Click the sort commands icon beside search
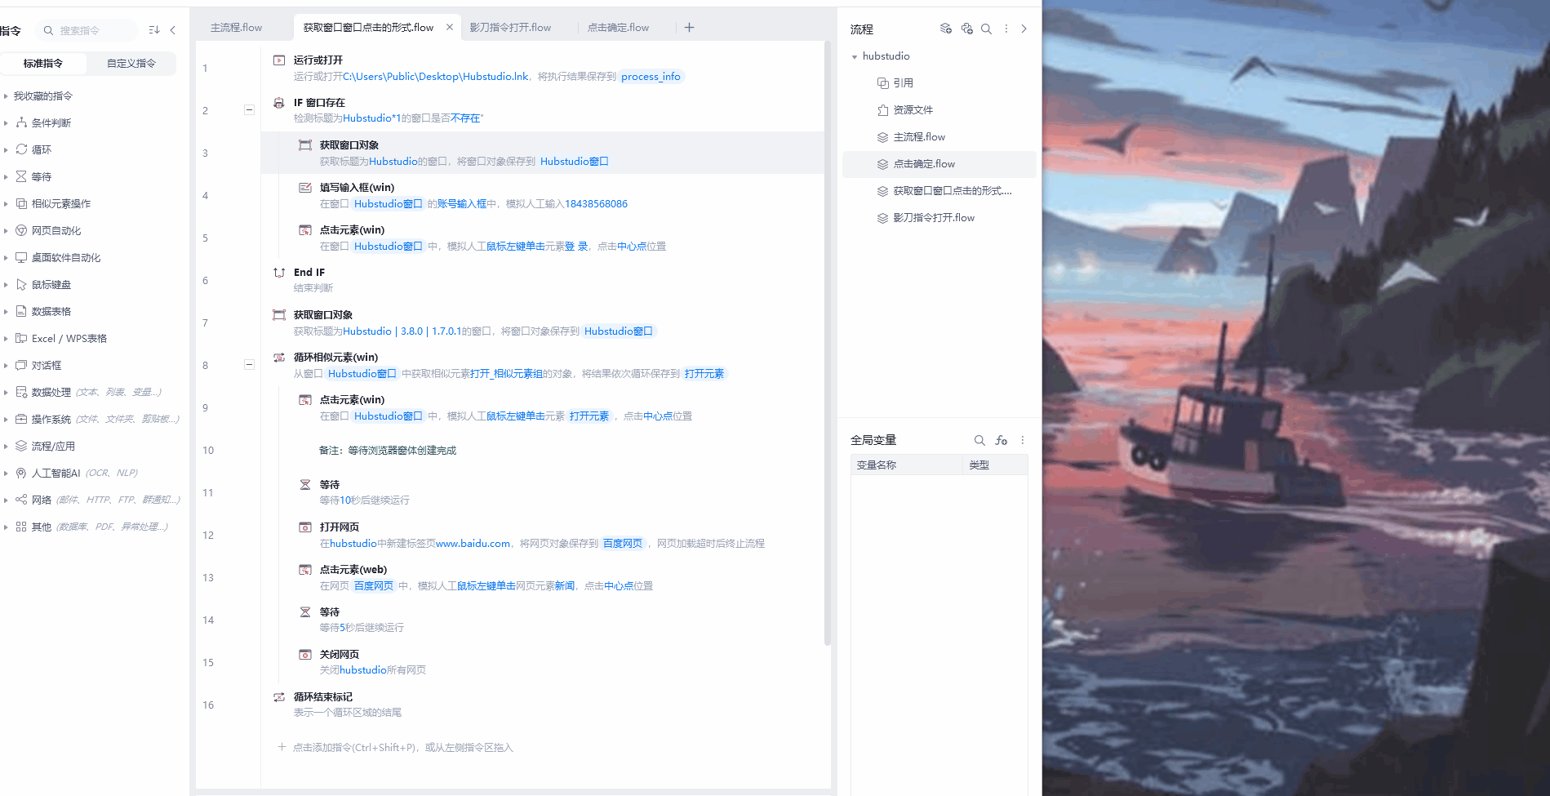The width and height of the screenshot is (1550, 796). tap(154, 30)
